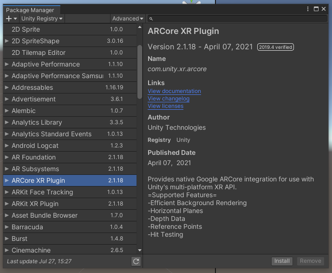Click the 2019.4 verified badge
Viewport: 332px width, 273px height.
tap(275, 47)
